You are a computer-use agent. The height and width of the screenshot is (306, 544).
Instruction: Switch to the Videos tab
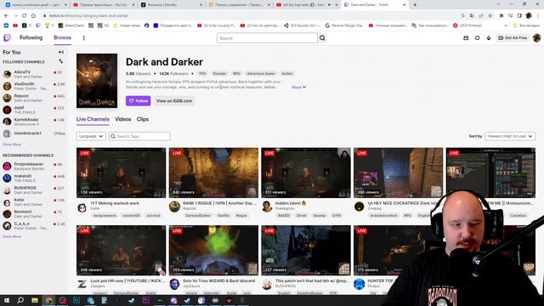tap(122, 119)
